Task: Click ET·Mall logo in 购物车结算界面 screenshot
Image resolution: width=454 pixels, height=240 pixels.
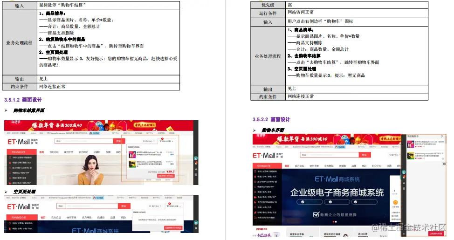Action: pyautogui.click(x=22, y=142)
